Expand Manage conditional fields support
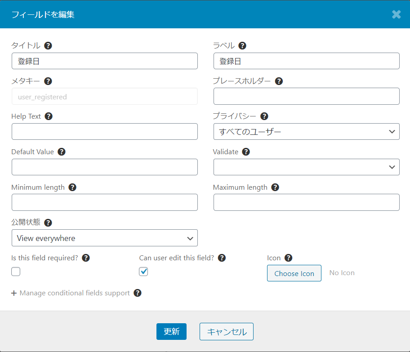410x352 pixels. [71, 293]
